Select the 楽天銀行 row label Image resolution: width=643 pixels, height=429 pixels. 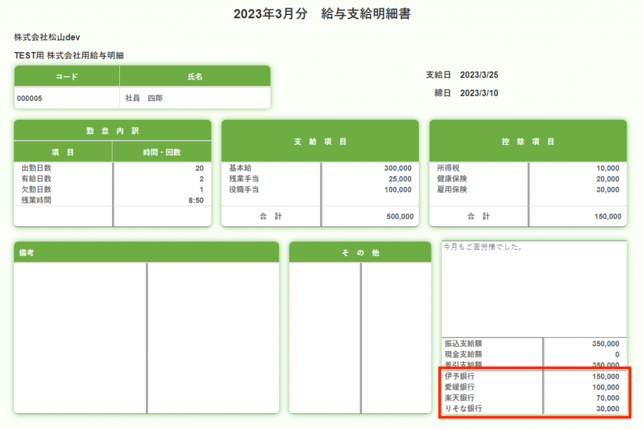(x=460, y=398)
